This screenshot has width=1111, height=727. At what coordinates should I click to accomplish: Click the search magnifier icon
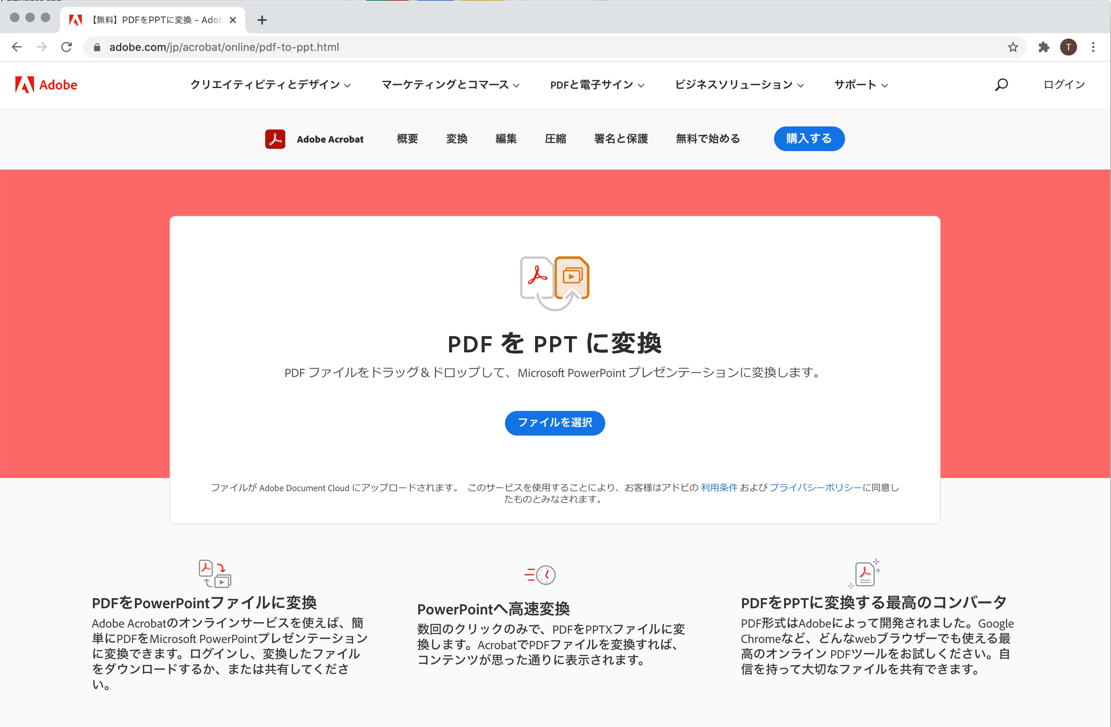click(x=1001, y=84)
